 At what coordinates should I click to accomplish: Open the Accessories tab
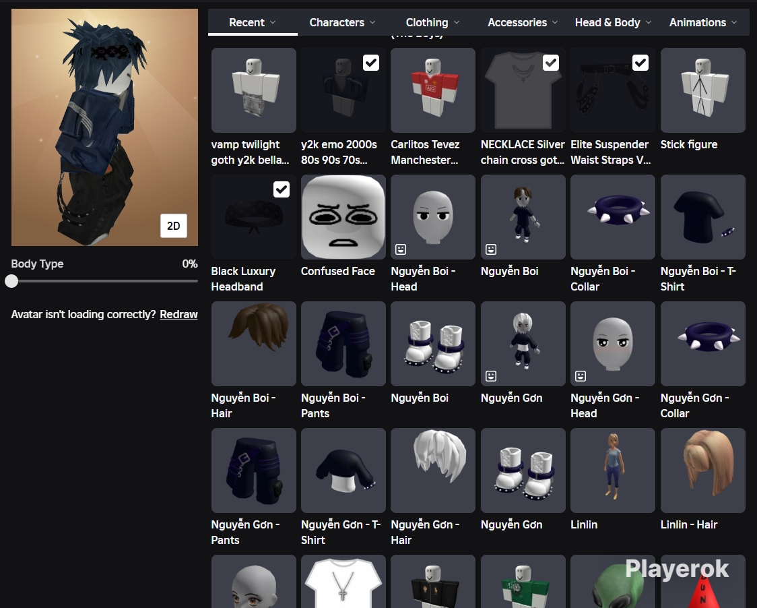click(523, 23)
